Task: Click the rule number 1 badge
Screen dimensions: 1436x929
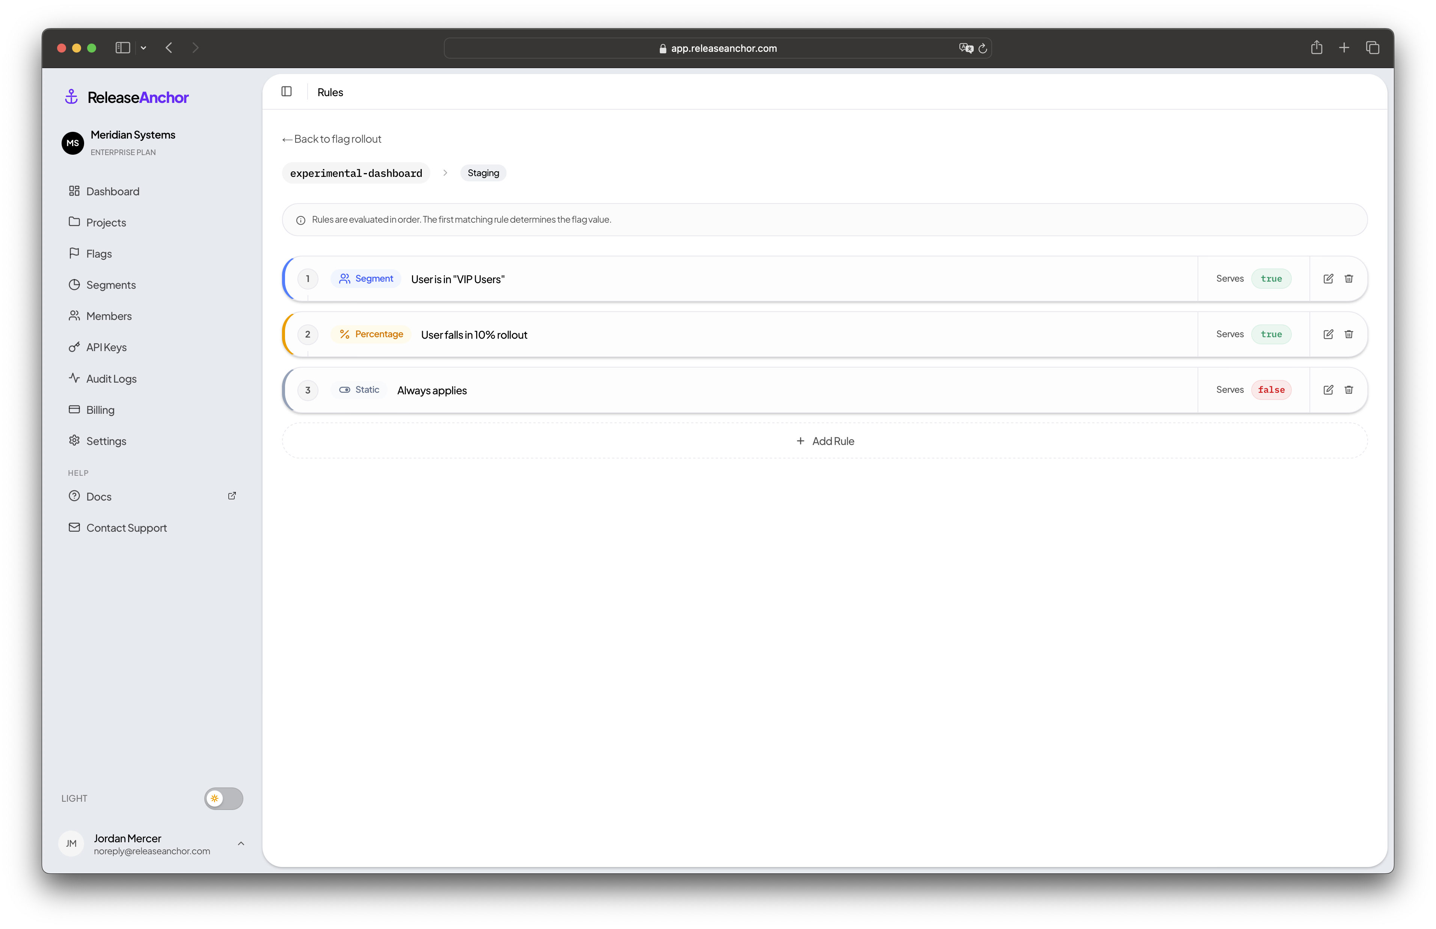Action: click(308, 279)
